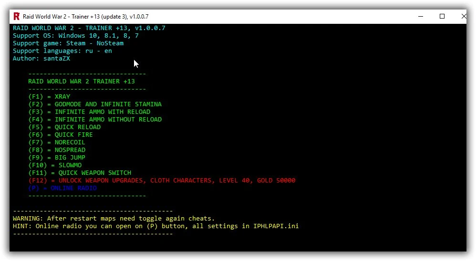Click the '(F1) = XRAY' line
This screenshot has height=261, width=476.
tap(49, 96)
